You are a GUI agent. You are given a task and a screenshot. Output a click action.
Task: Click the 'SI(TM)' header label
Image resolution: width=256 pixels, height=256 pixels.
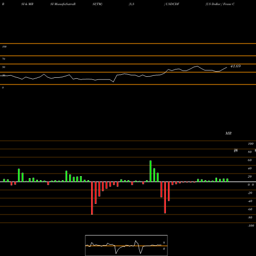coord(97,4)
